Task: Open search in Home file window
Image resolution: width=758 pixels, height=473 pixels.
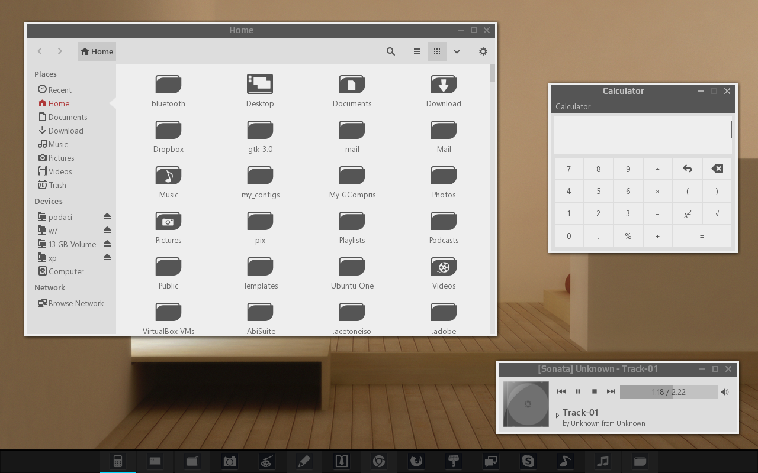Action: point(391,51)
